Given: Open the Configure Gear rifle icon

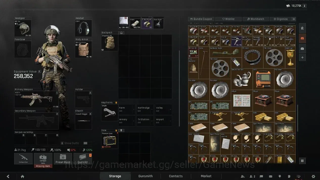Looking at the screenshot, I should click(23, 159).
